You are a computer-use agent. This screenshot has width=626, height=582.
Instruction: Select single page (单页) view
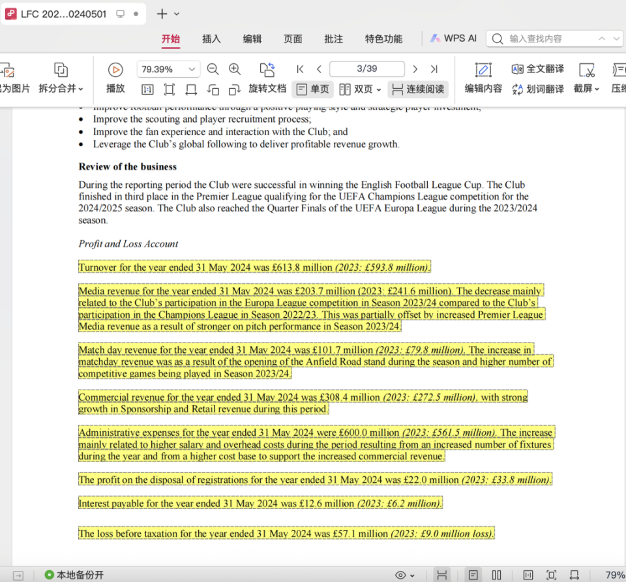(313, 89)
